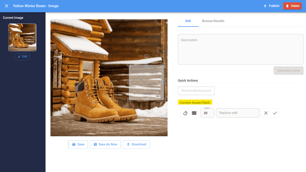Click the Publish upload icon button
Image resolution: width=306 pixels, height=172 pixels.
[x=272, y=6]
